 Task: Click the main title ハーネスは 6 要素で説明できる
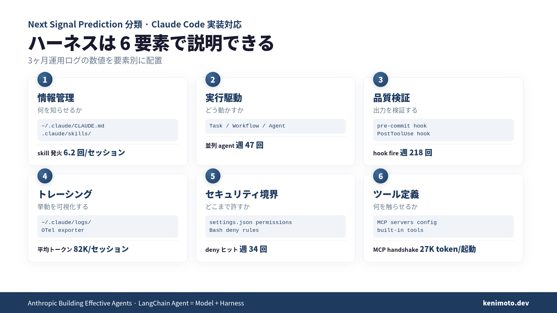tap(151, 43)
